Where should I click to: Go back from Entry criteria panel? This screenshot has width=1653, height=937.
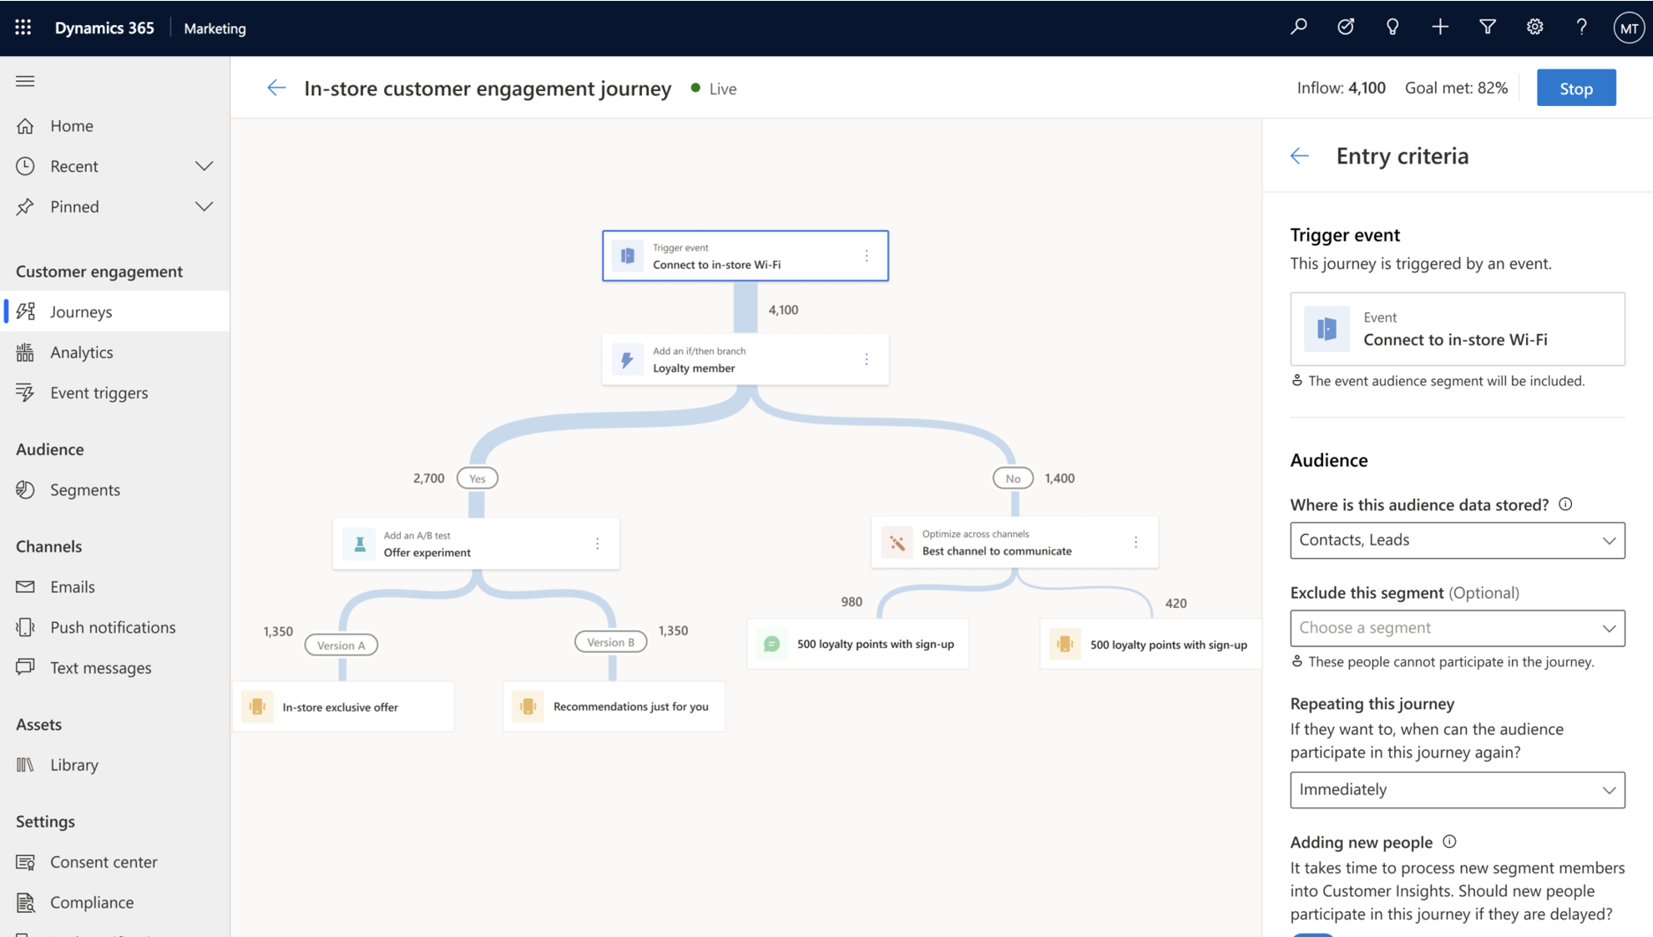click(1300, 156)
